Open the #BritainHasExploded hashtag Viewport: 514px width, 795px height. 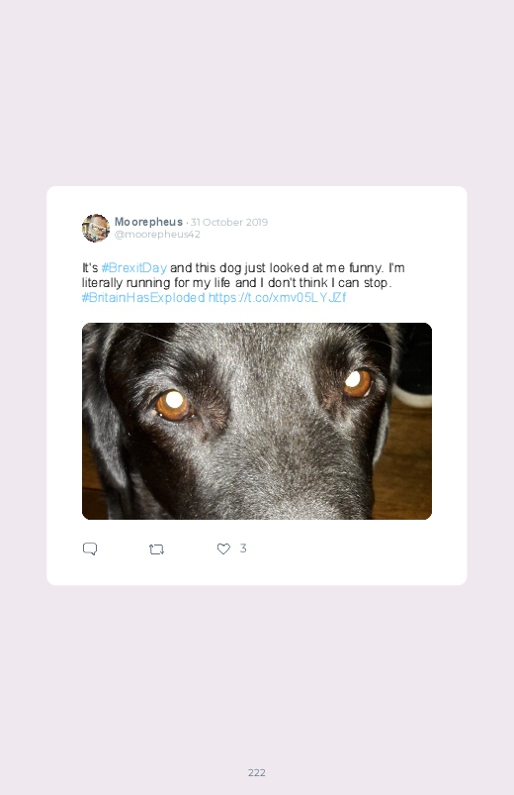[143, 297]
